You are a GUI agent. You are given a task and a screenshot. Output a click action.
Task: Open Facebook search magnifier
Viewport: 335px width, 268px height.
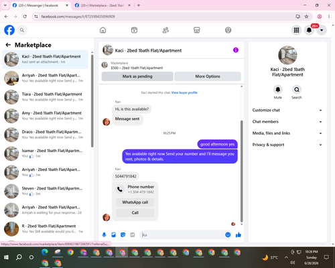coord(22,30)
